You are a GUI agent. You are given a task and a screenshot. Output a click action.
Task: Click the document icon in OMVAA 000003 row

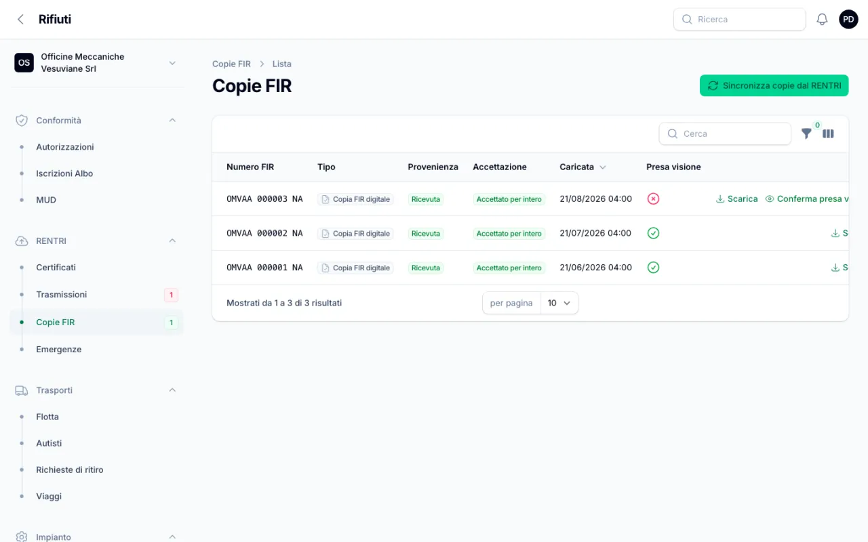(325, 199)
